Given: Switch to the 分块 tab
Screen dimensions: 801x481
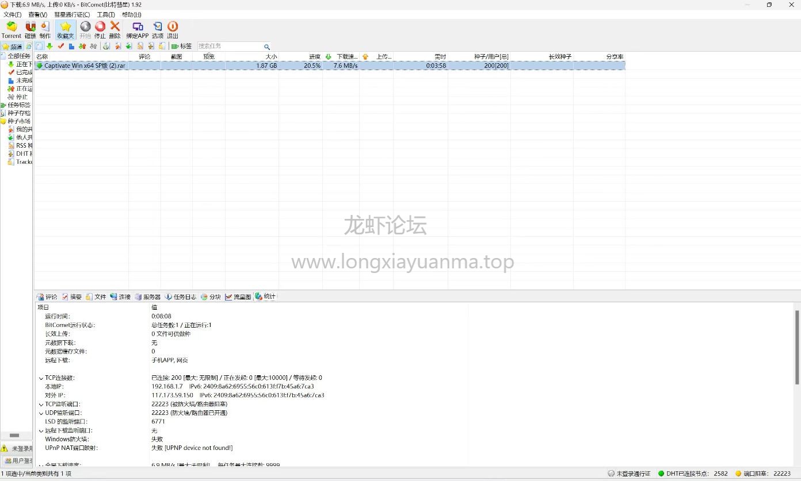Looking at the screenshot, I should pyautogui.click(x=211, y=297).
